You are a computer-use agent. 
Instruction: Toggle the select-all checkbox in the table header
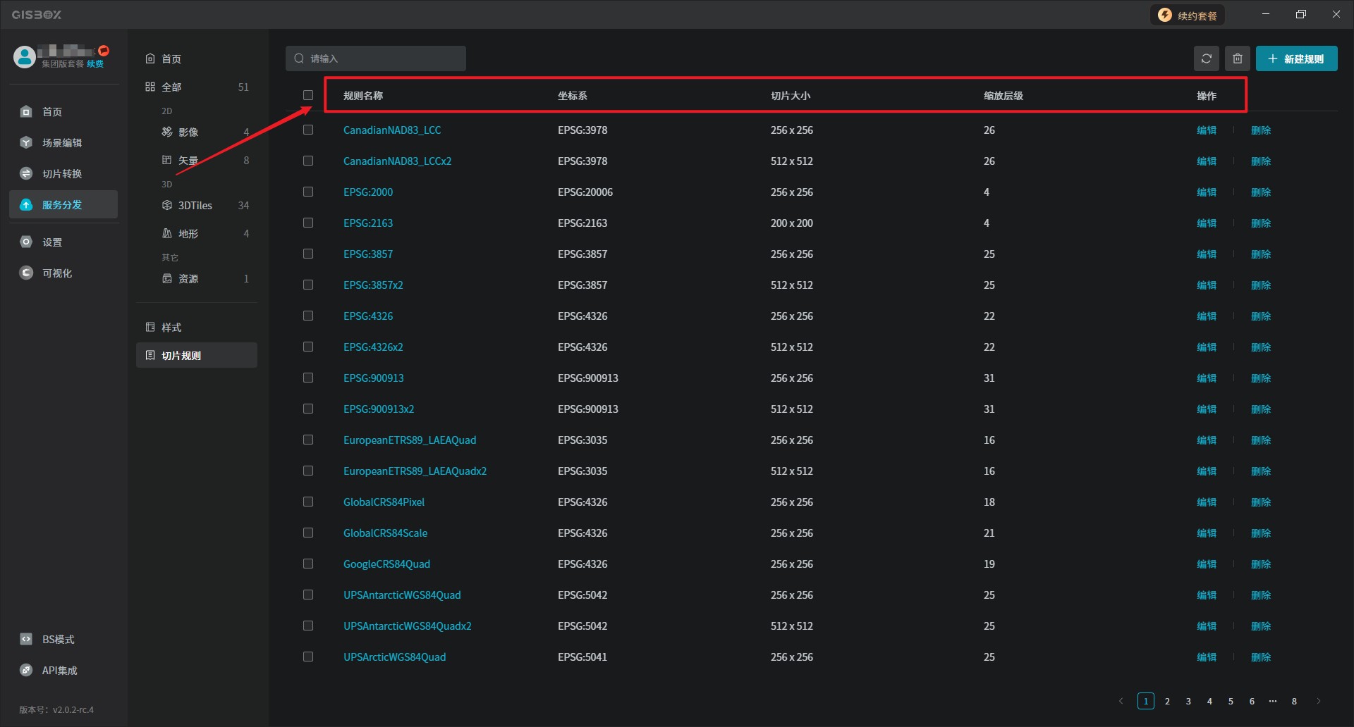[x=308, y=95]
